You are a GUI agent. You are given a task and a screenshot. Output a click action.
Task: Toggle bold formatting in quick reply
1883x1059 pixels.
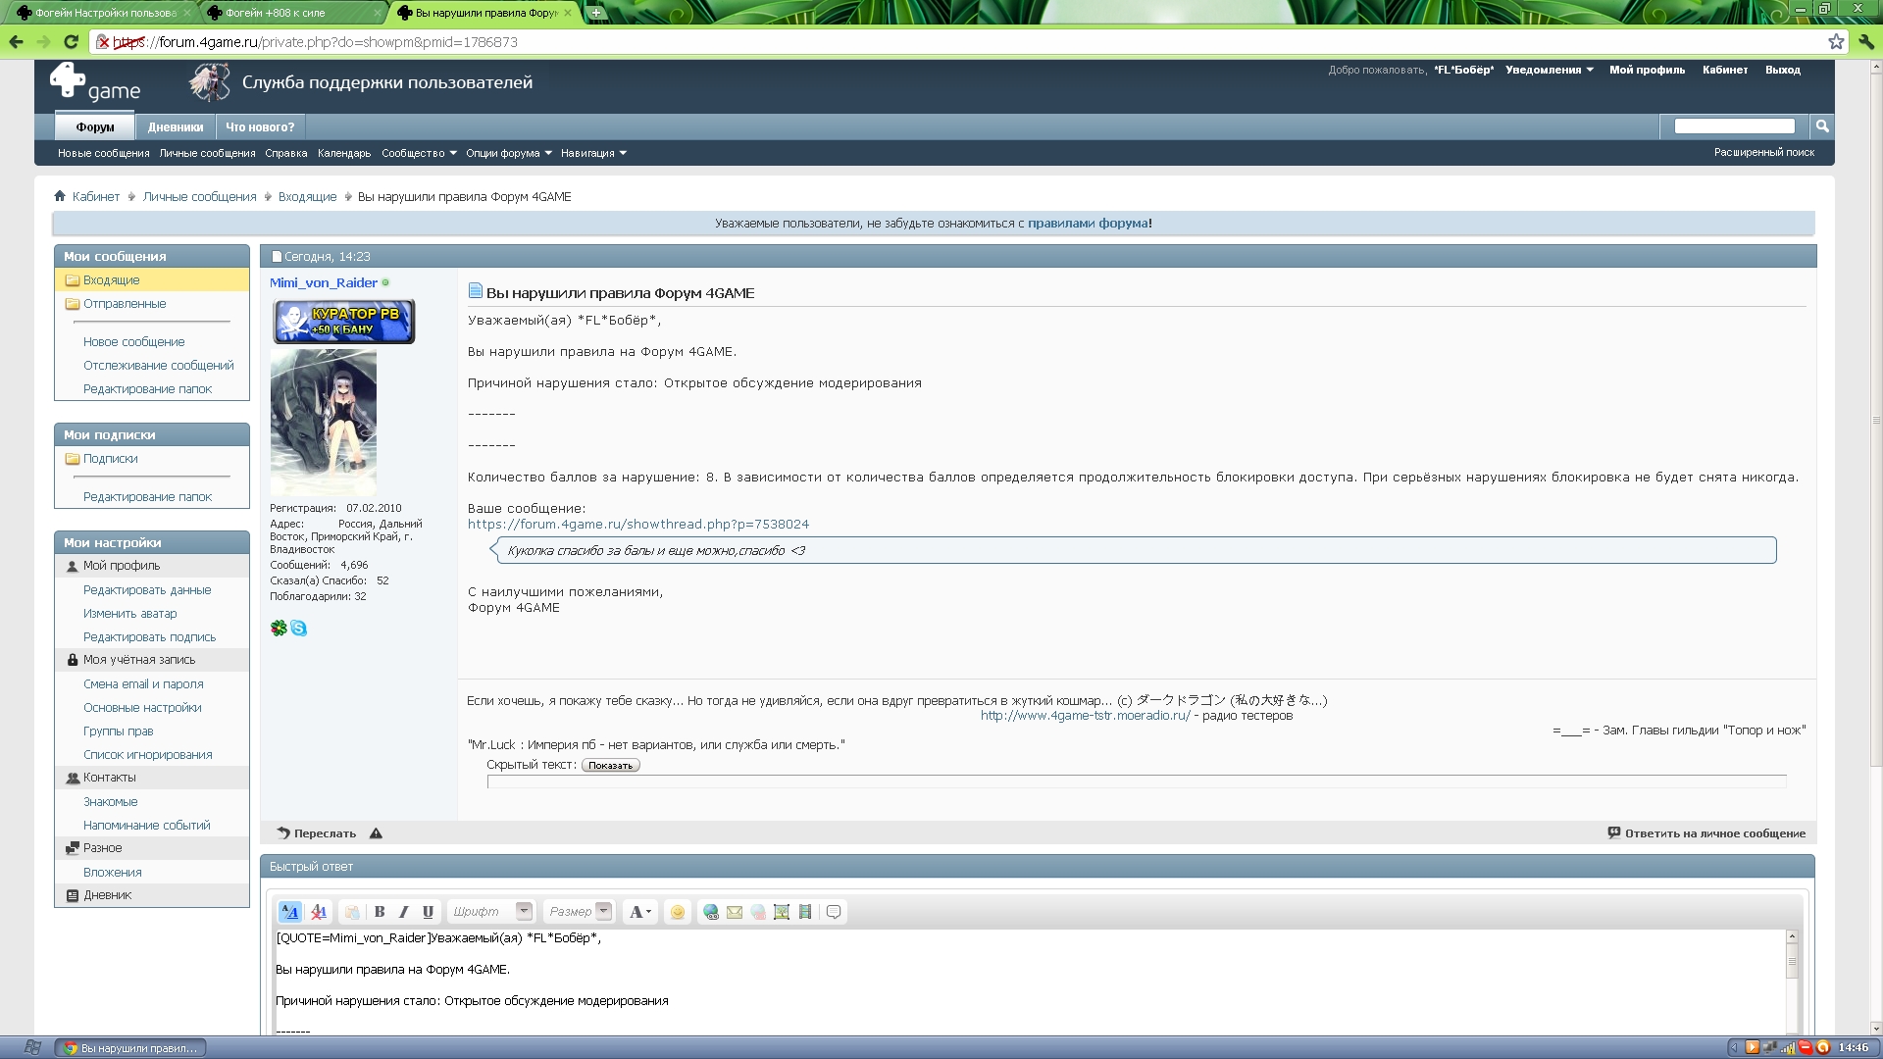tap(380, 912)
